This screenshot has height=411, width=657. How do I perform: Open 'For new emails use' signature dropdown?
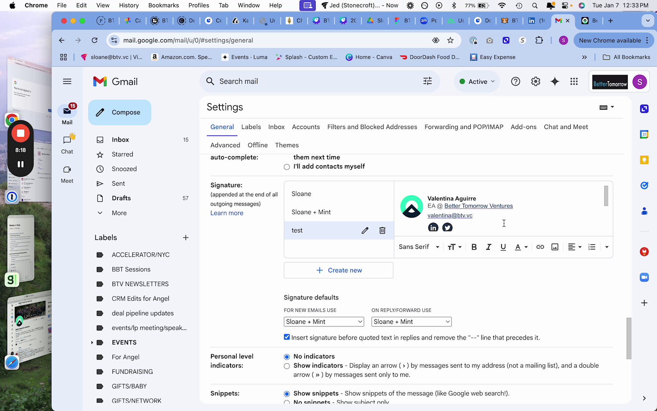tap(324, 322)
